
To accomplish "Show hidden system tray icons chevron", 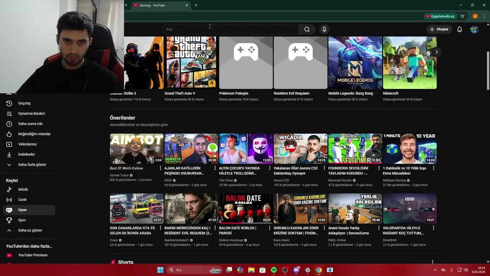I will click(435, 270).
